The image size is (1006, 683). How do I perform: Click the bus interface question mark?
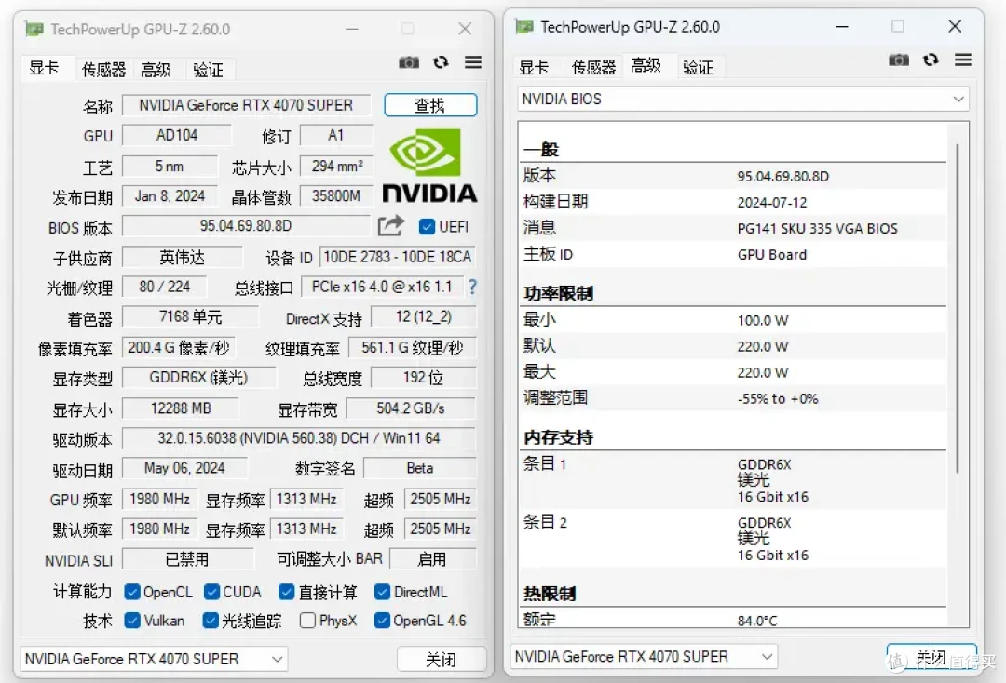coord(473,287)
